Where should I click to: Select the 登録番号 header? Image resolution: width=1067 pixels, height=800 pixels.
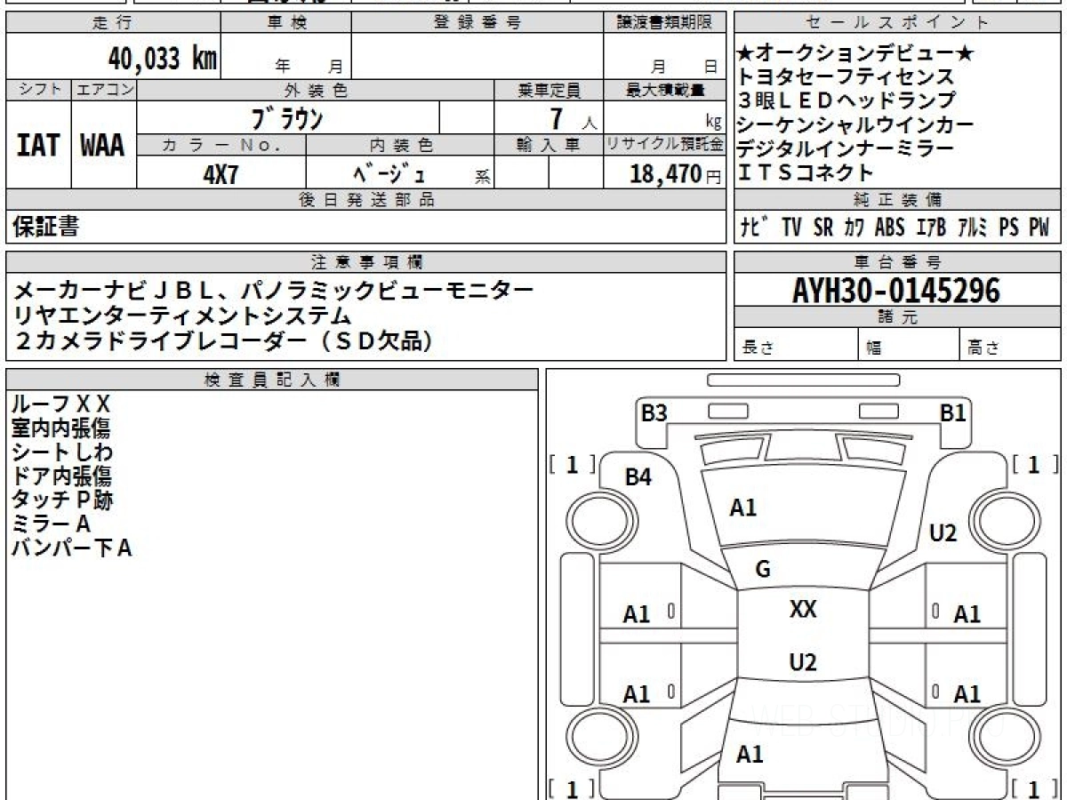click(x=477, y=23)
